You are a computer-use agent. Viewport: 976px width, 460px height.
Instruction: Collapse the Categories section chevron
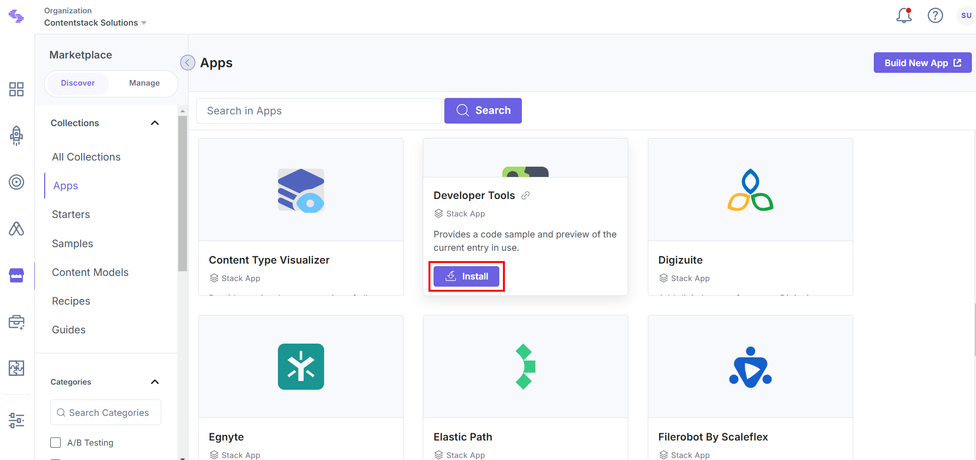tap(155, 382)
